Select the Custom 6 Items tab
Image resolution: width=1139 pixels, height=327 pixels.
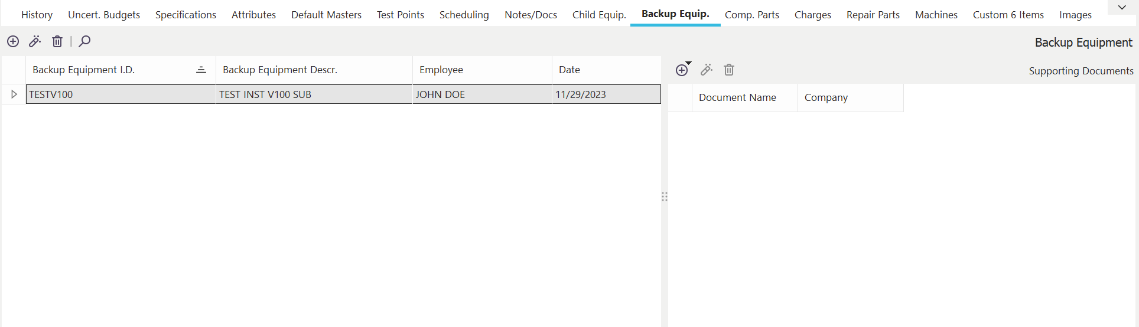pos(1008,15)
